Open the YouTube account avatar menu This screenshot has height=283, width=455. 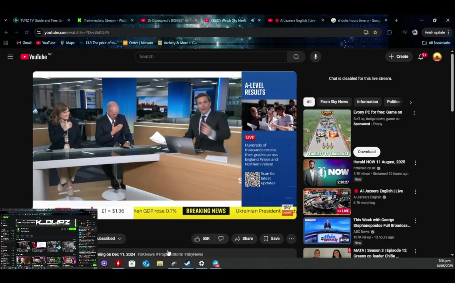(x=437, y=57)
